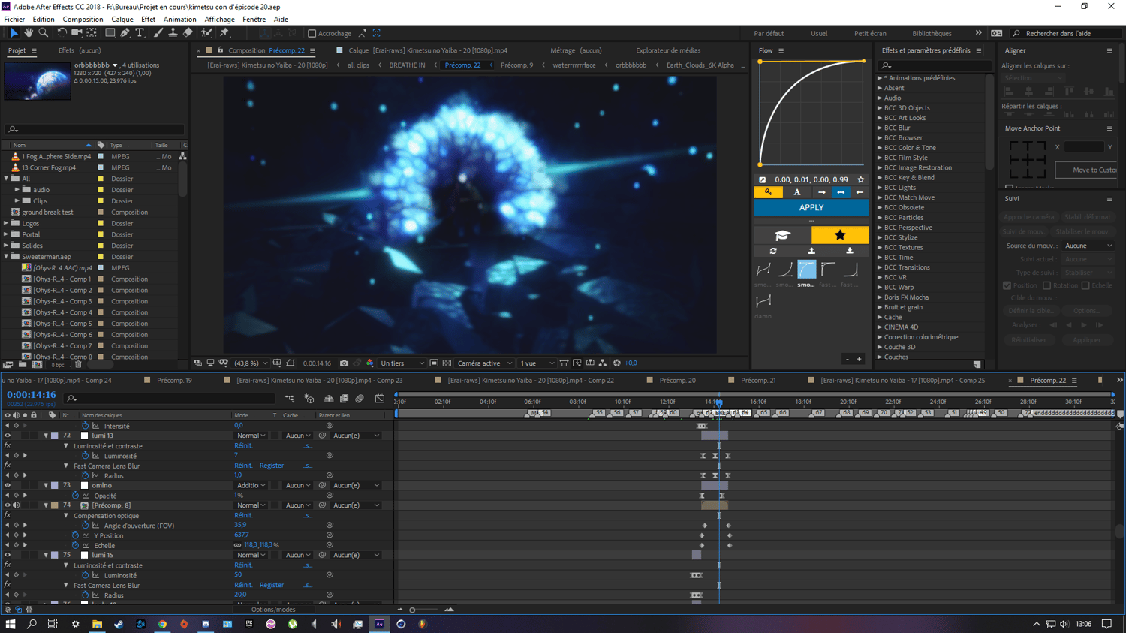Click the 'all clips' breadcrumb in viewer

point(358,65)
